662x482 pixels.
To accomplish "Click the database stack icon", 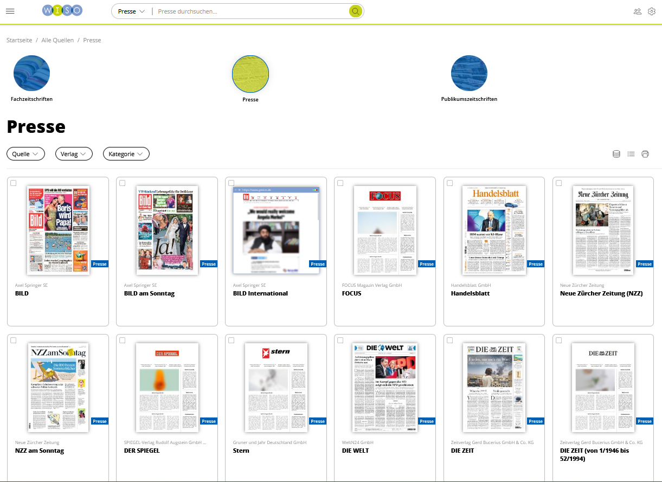I will pyautogui.click(x=616, y=154).
